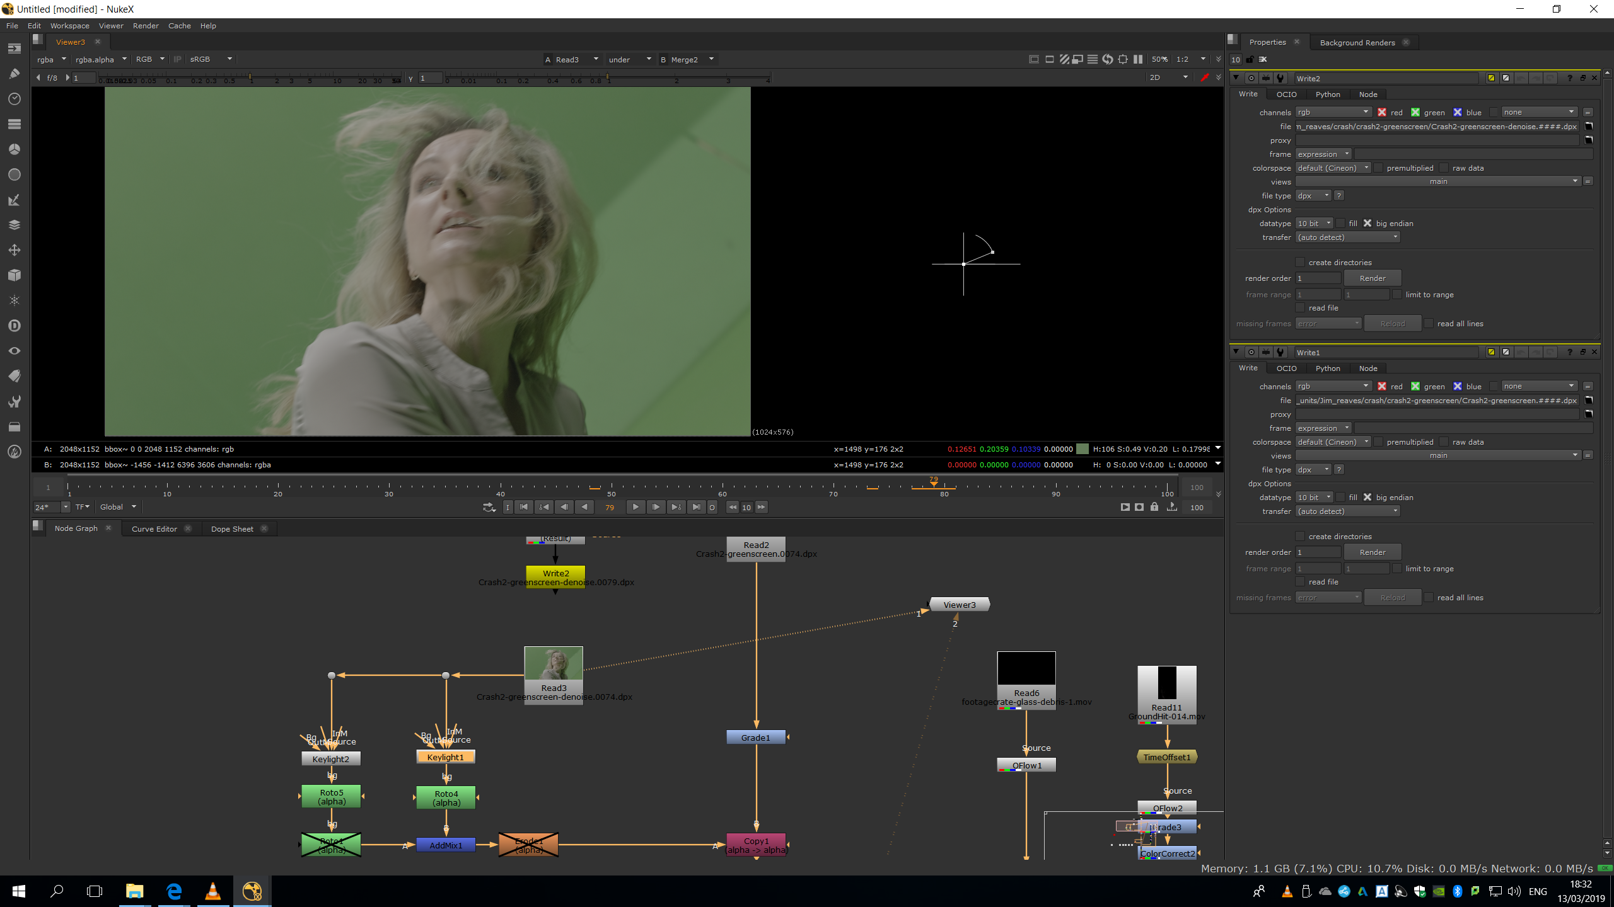This screenshot has height=907, width=1614.
Task: Switch to the Curve Editor tab
Action: [154, 528]
